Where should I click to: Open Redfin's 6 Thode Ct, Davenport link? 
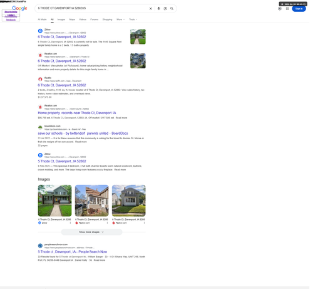coord(62,85)
